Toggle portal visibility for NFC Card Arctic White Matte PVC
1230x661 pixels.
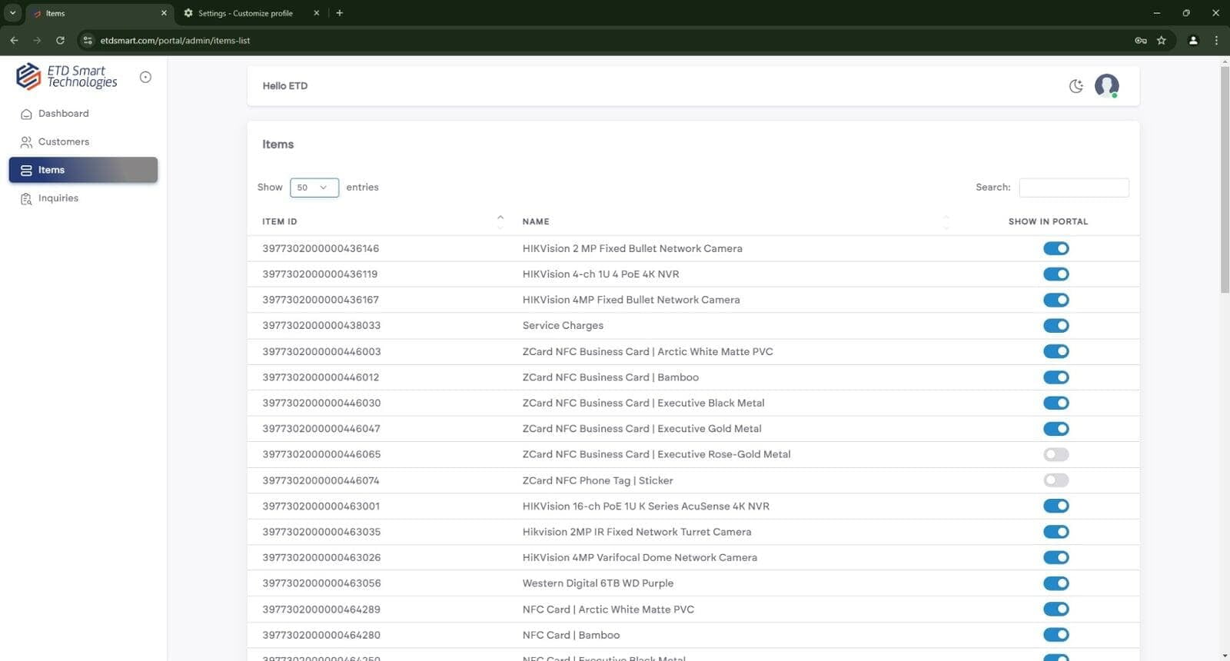click(x=1056, y=610)
